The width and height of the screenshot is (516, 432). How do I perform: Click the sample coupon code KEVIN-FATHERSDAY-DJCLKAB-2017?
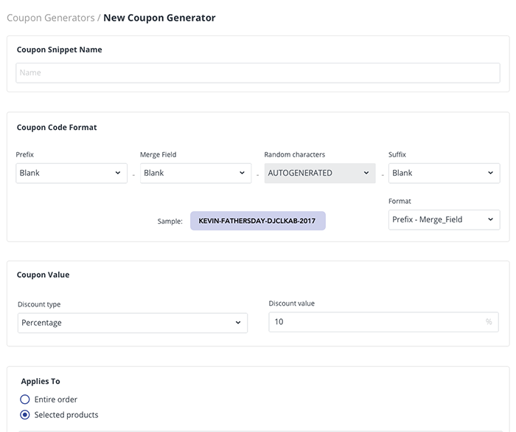click(257, 221)
